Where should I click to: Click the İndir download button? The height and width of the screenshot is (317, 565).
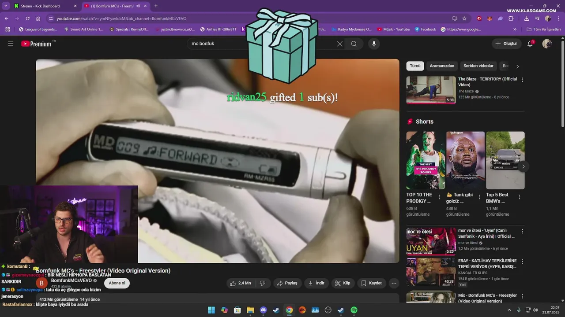pyautogui.click(x=316, y=283)
